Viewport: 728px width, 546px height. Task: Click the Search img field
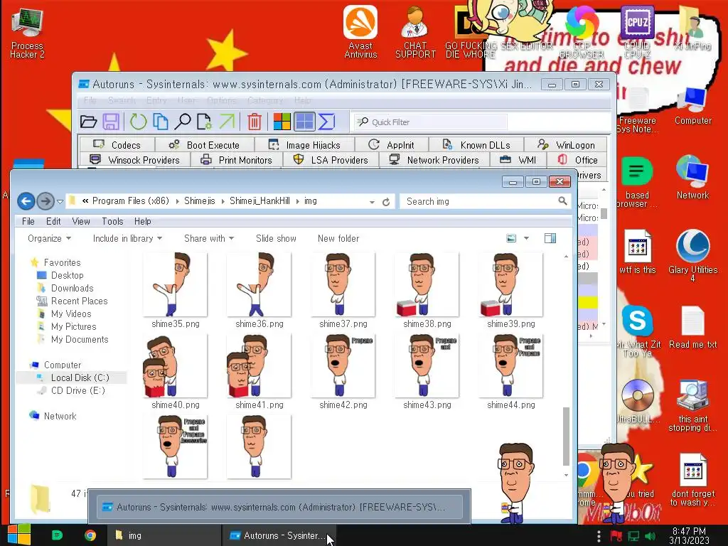[485, 201]
